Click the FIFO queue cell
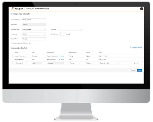This screenshot has width=153, height=122. [x=70, y=60]
